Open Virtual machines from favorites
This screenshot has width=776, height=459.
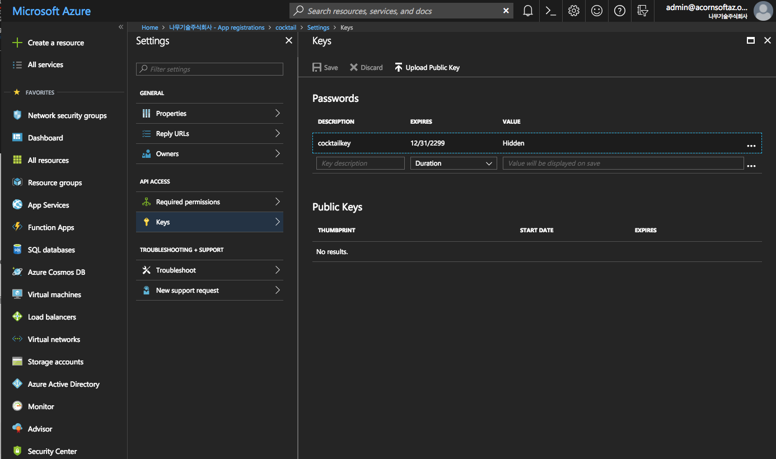tap(54, 295)
